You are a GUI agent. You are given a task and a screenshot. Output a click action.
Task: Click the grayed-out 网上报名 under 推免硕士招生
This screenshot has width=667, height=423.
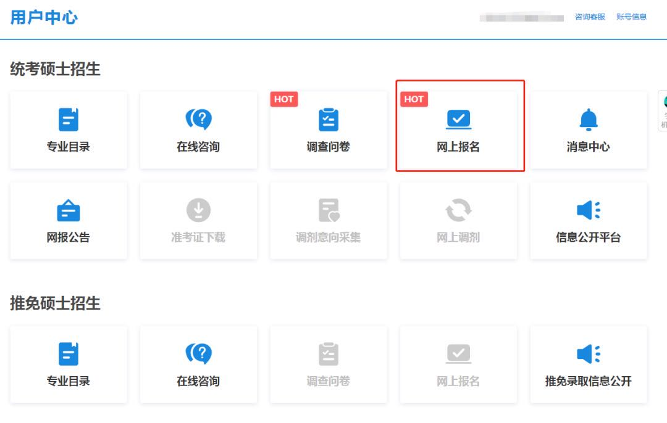[458, 364]
